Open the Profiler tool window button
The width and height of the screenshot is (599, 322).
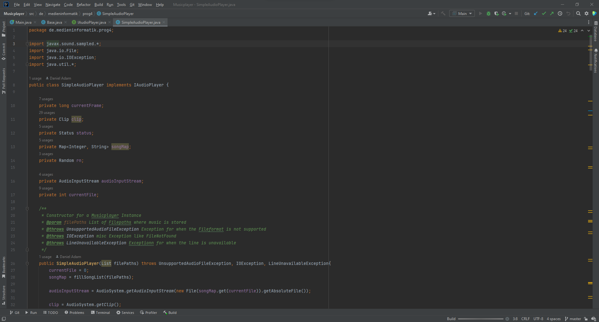pos(149,312)
